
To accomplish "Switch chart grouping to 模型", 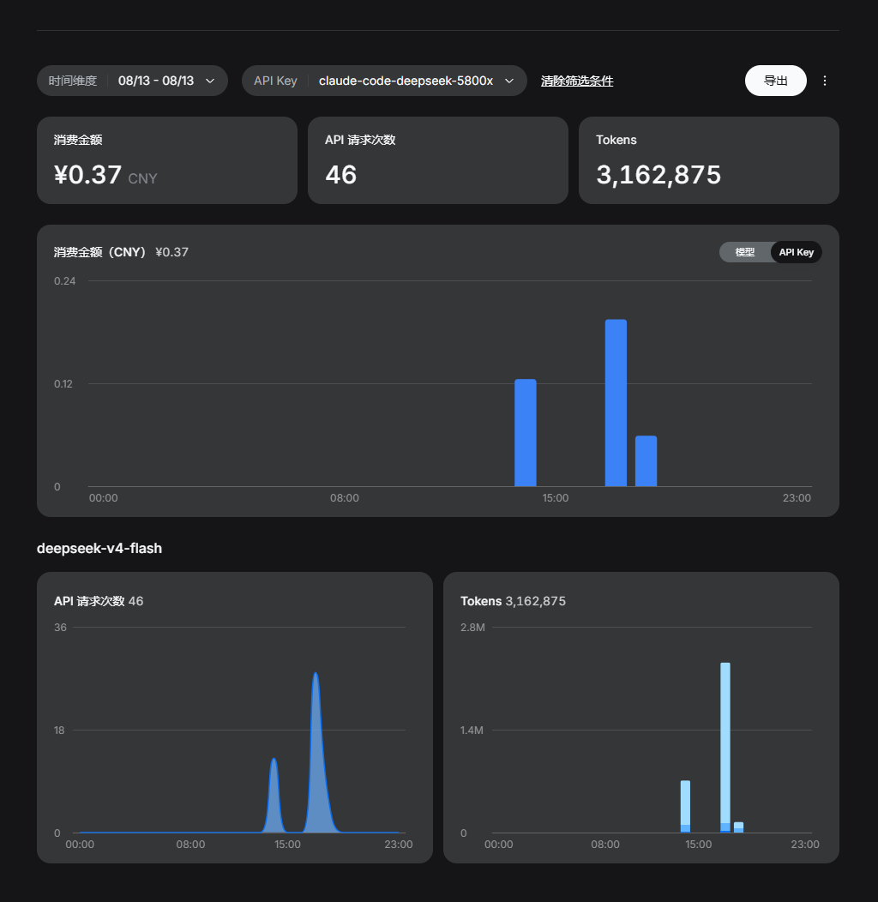I will (x=744, y=252).
